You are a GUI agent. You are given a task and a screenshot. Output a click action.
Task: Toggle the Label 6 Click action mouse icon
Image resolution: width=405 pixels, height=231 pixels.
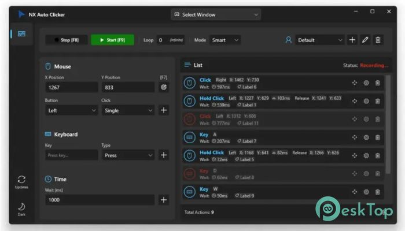point(189,83)
